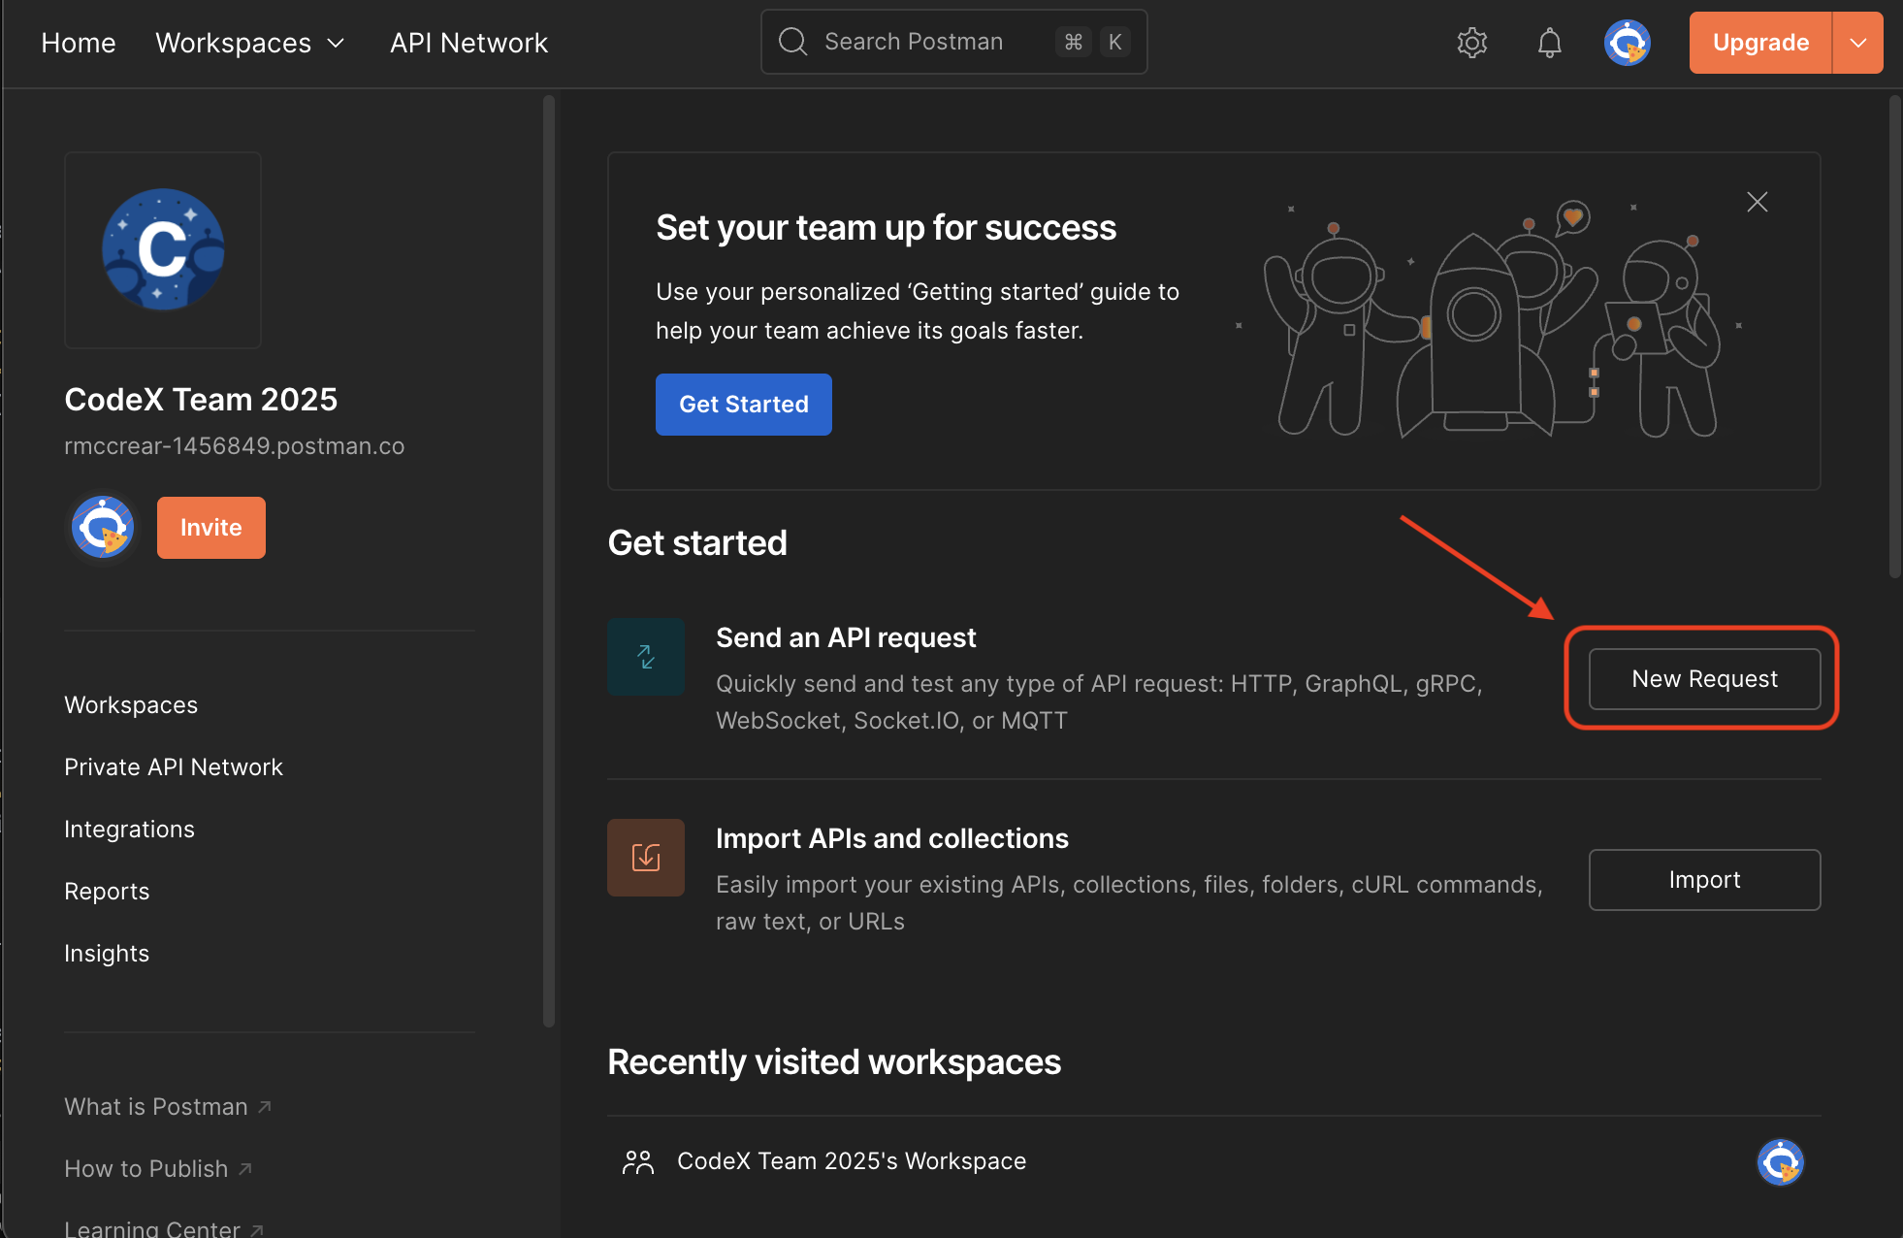Open the How to Publish link
The width and height of the screenshot is (1903, 1238).
158,1169
